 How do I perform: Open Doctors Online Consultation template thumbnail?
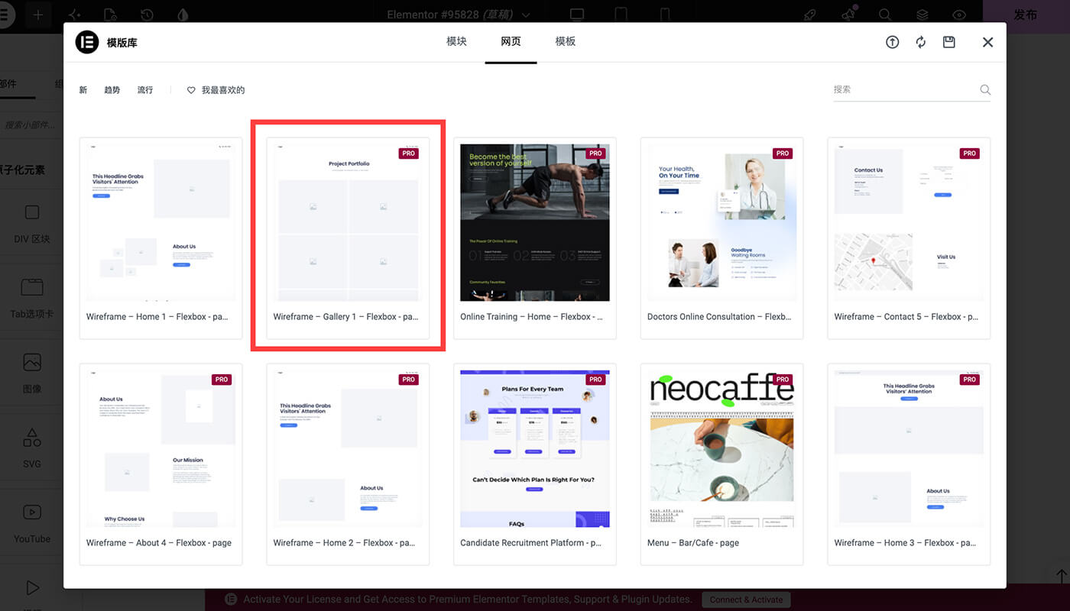click(x=721, y=221)
